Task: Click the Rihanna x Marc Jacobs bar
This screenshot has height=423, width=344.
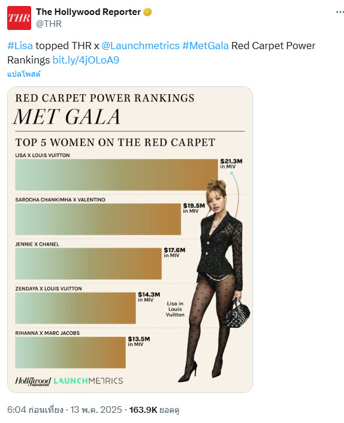Action: 71,352
